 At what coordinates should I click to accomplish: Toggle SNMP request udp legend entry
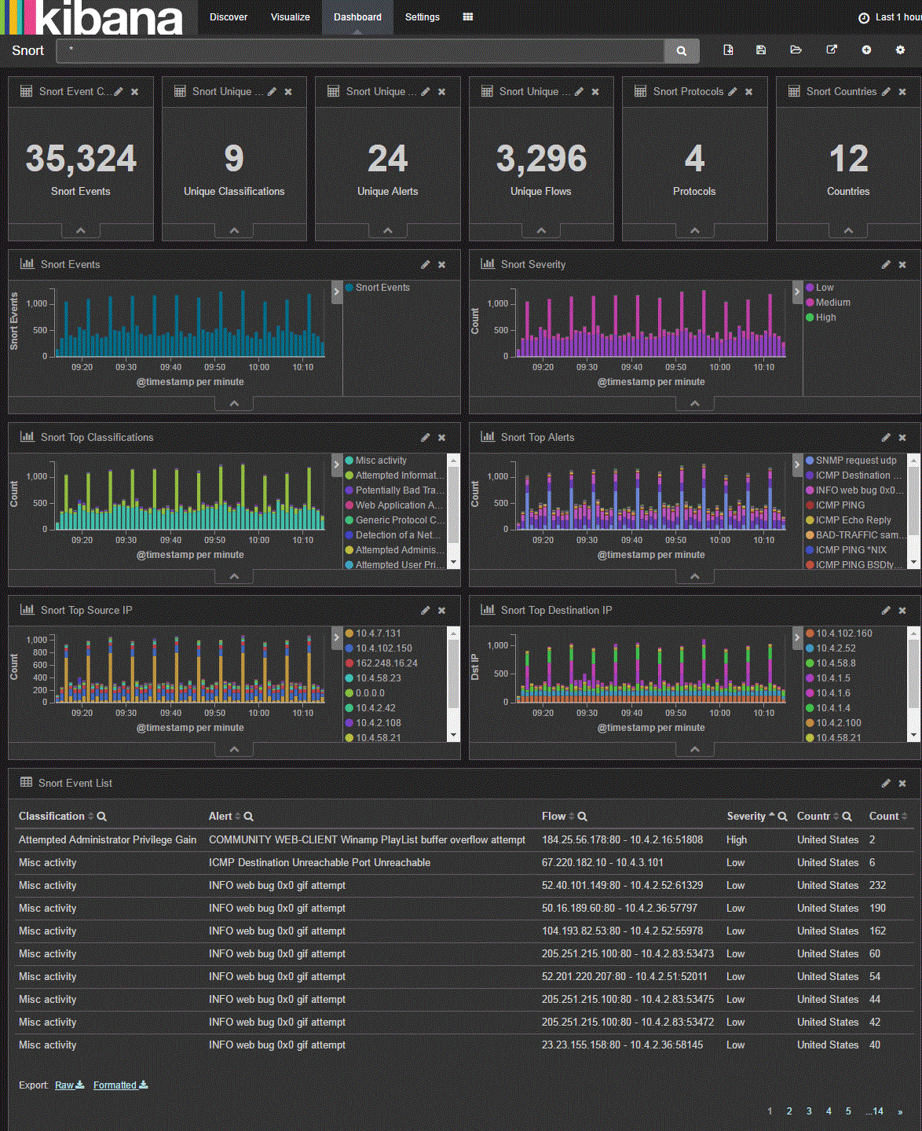coord(851,461)
